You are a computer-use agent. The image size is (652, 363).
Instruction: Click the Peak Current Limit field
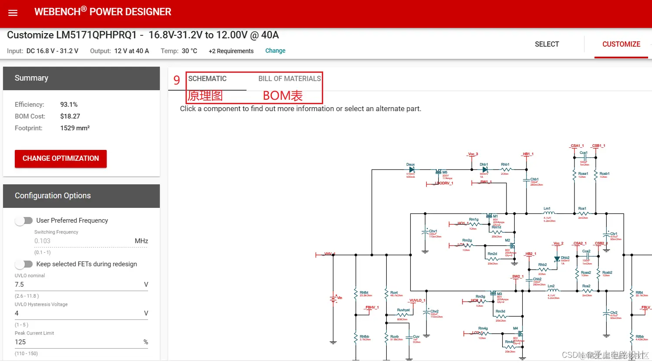point(81,342)
